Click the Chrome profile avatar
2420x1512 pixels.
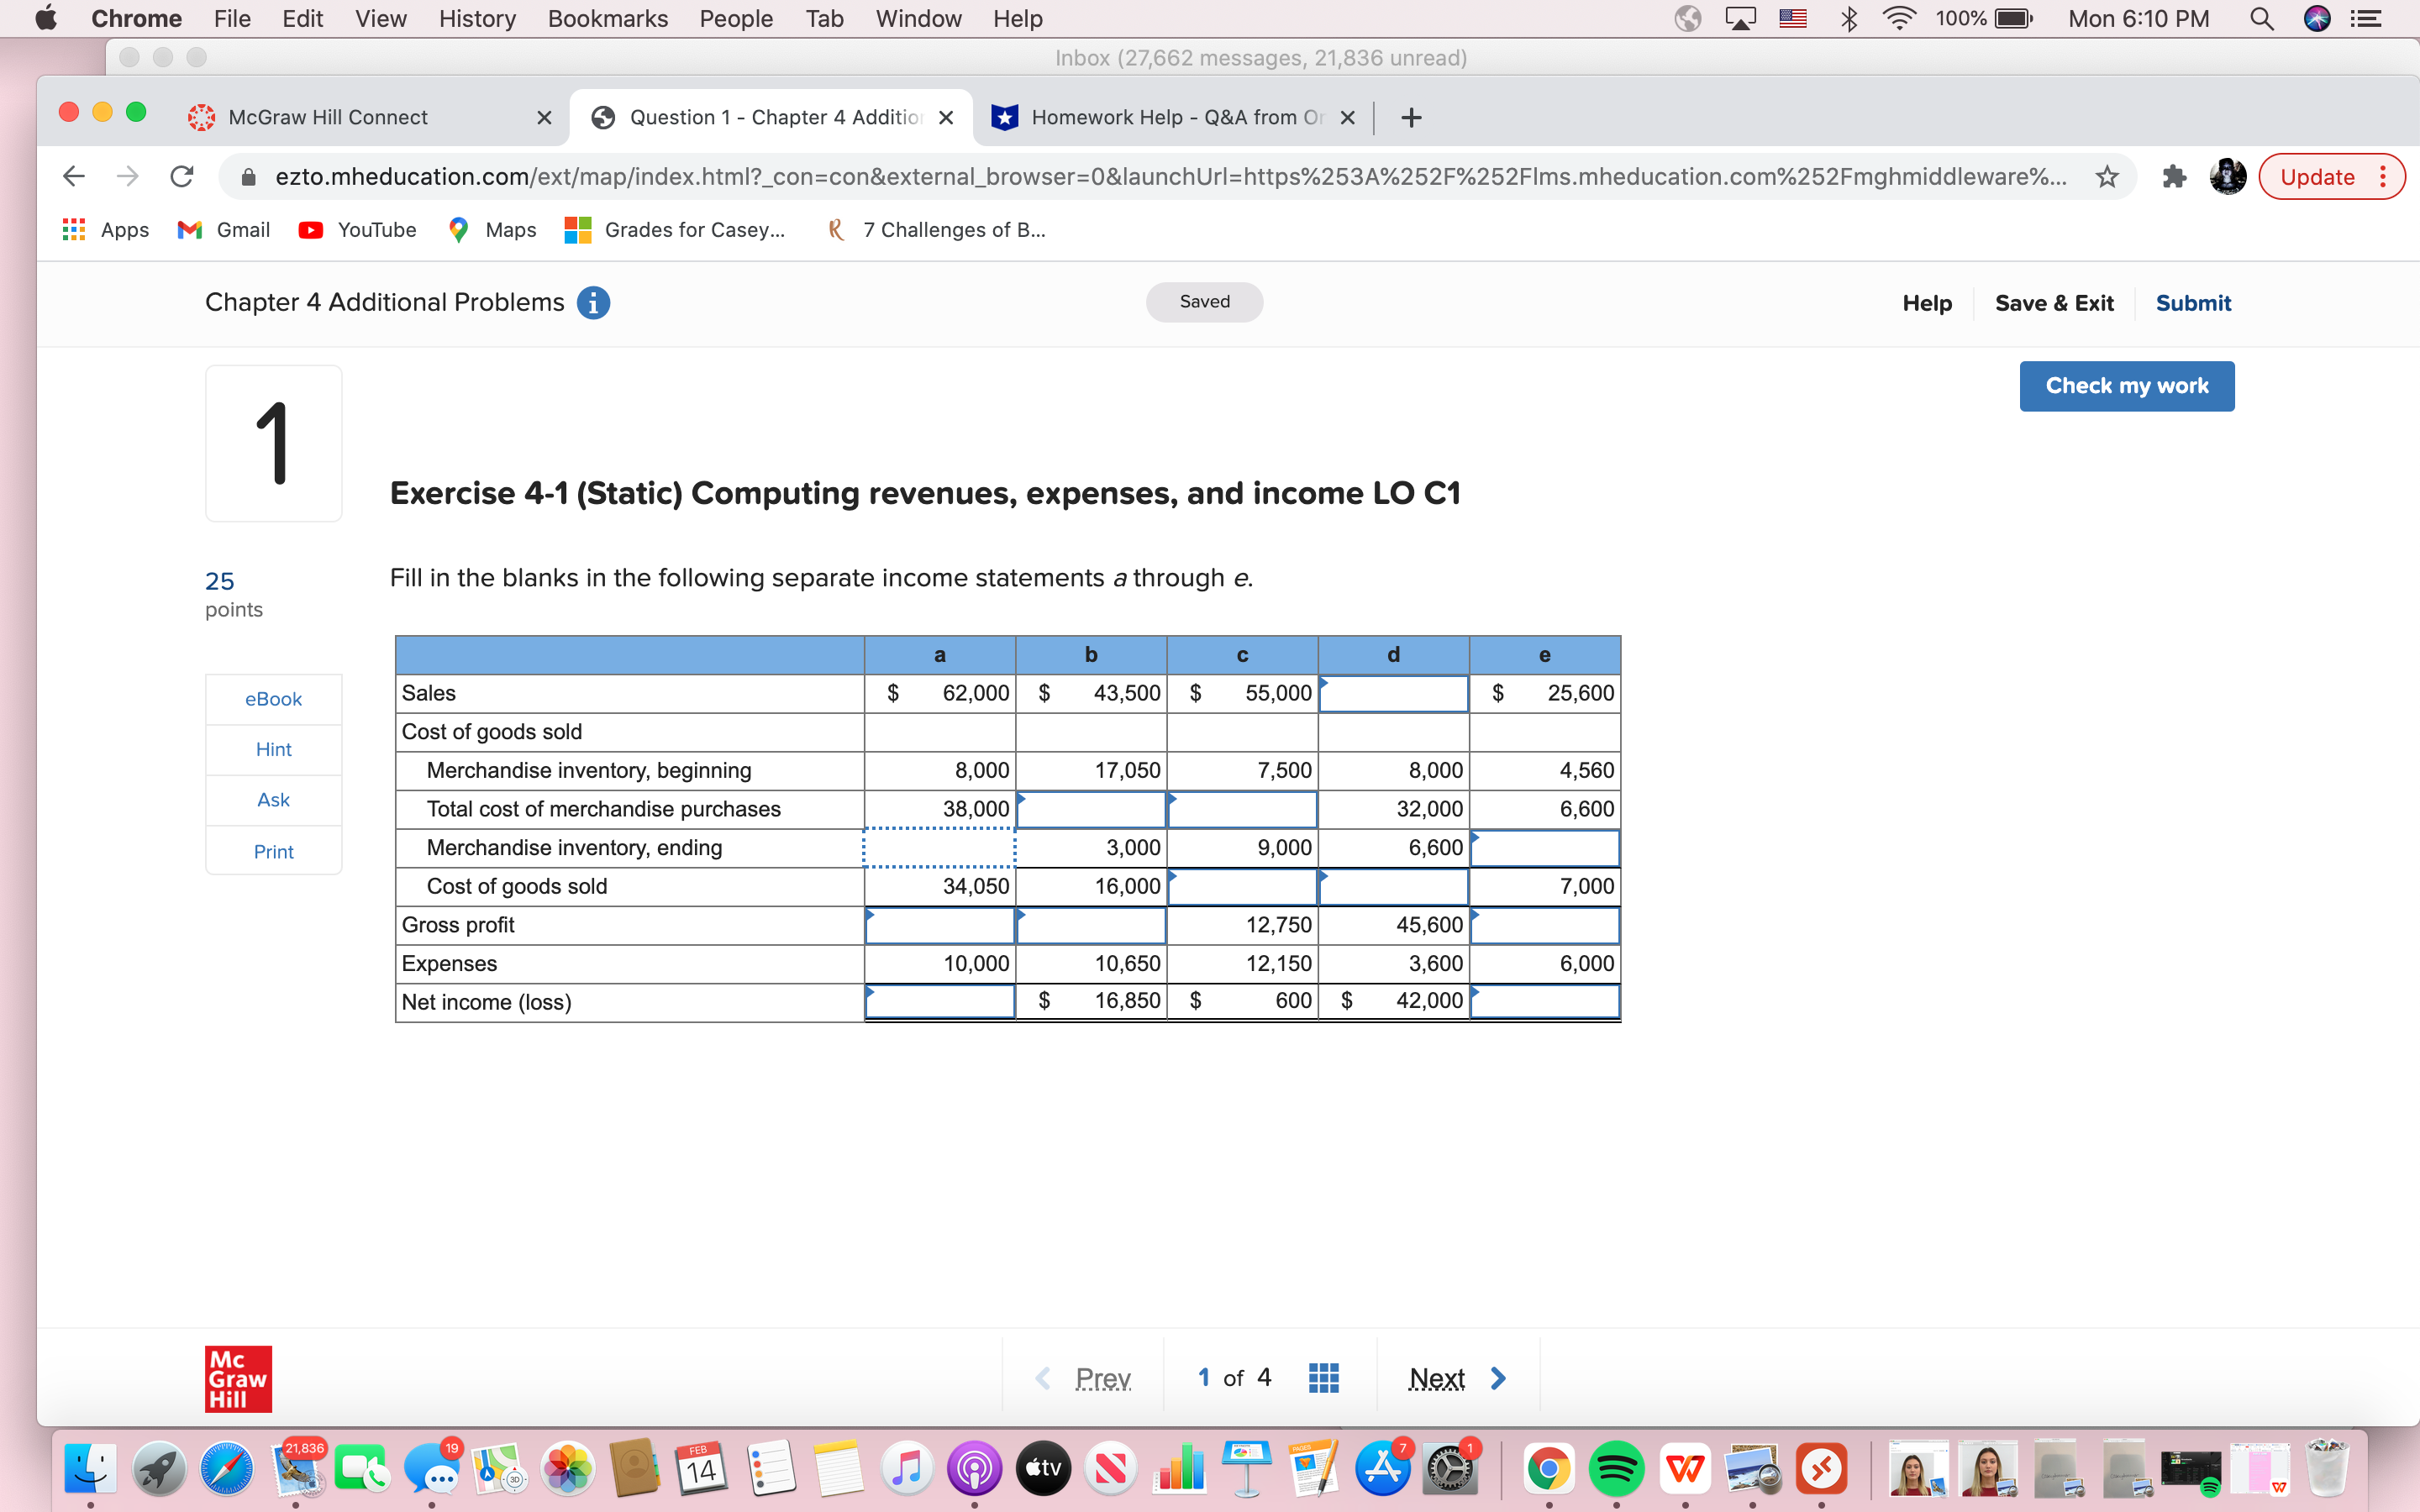point(2228,176)
